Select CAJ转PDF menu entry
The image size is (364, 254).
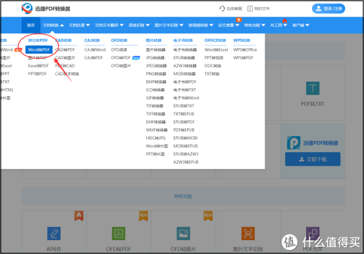coord(93,58)
